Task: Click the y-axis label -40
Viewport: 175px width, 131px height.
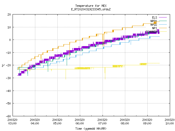Action: point(8,91)
